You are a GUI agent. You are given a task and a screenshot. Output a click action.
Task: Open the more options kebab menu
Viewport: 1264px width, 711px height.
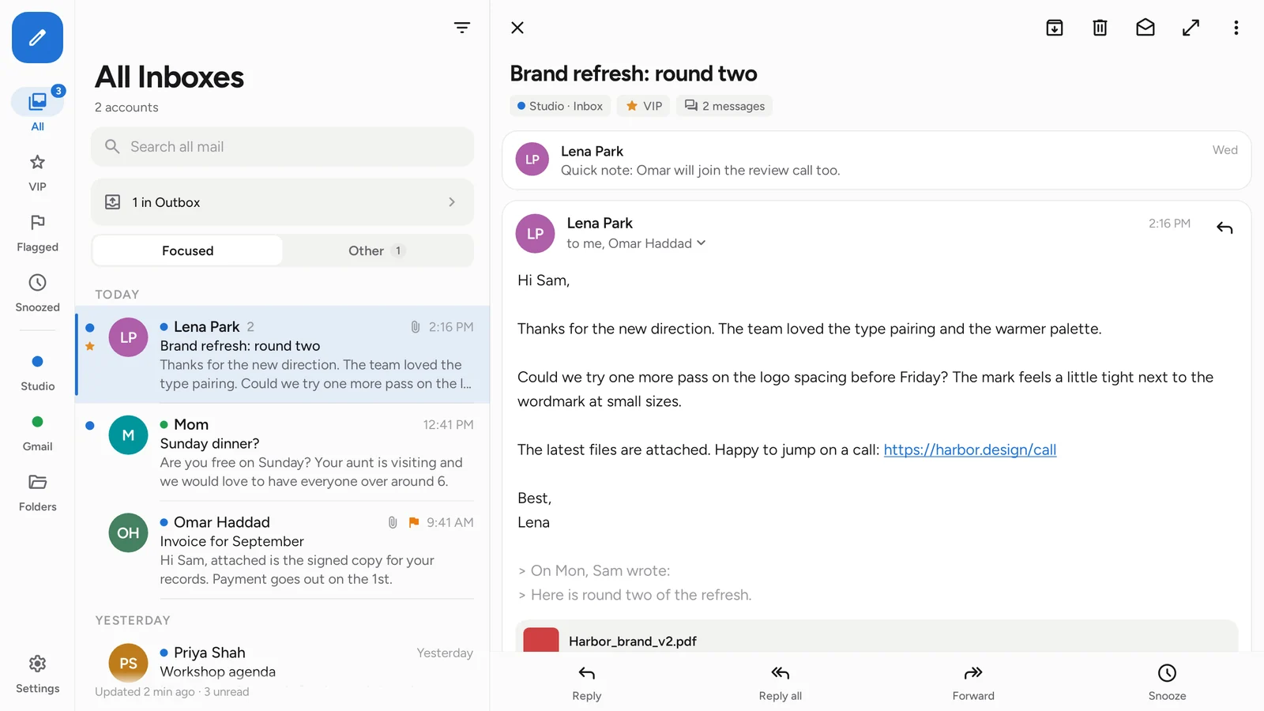1236,28
